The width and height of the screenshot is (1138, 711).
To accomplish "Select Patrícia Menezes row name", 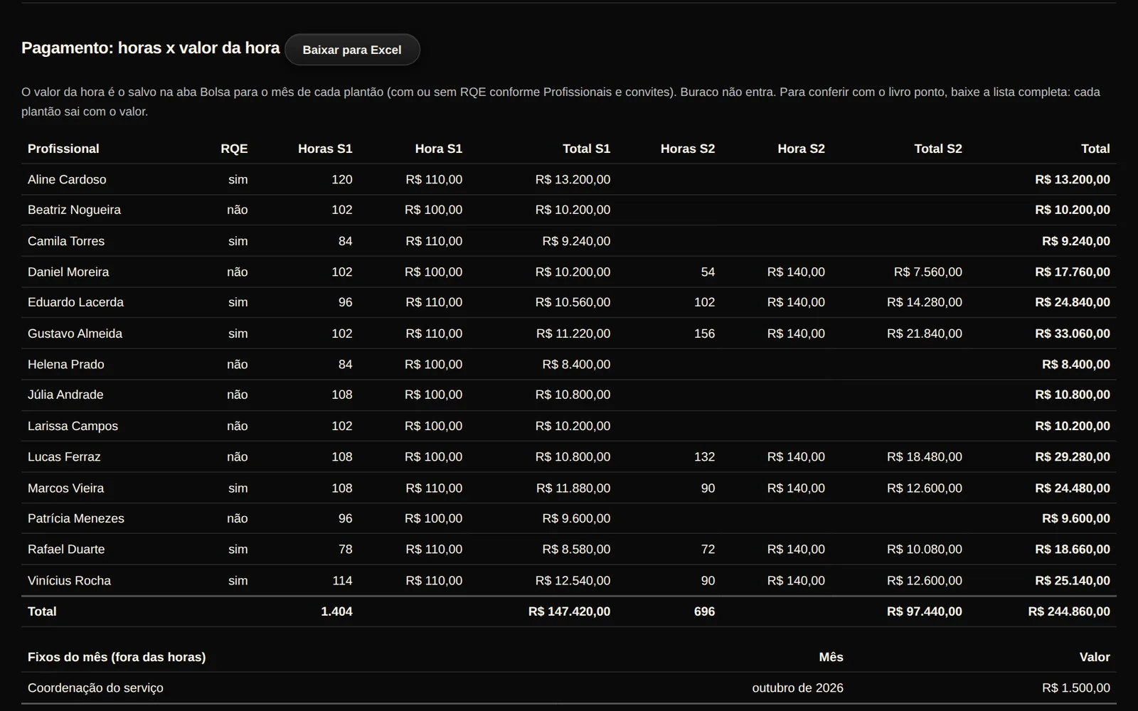I will pyautogui.click(x=76, y=518).
